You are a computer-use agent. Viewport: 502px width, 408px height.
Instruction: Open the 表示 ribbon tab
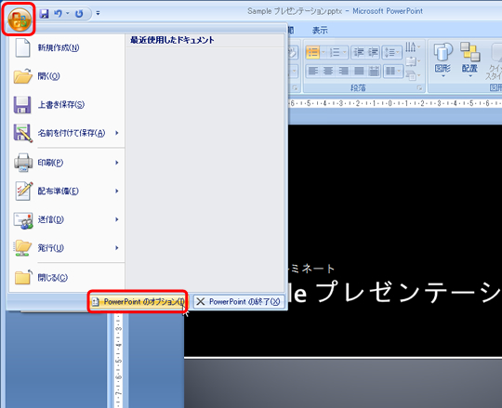320,31
